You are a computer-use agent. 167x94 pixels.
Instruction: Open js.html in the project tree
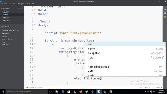[x=5, y=36]
